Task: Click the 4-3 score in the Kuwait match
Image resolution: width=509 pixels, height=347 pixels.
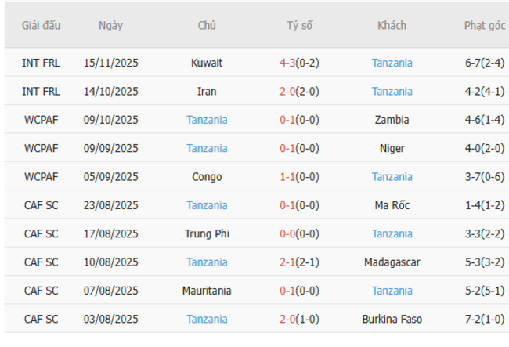Action: point(287,63)
